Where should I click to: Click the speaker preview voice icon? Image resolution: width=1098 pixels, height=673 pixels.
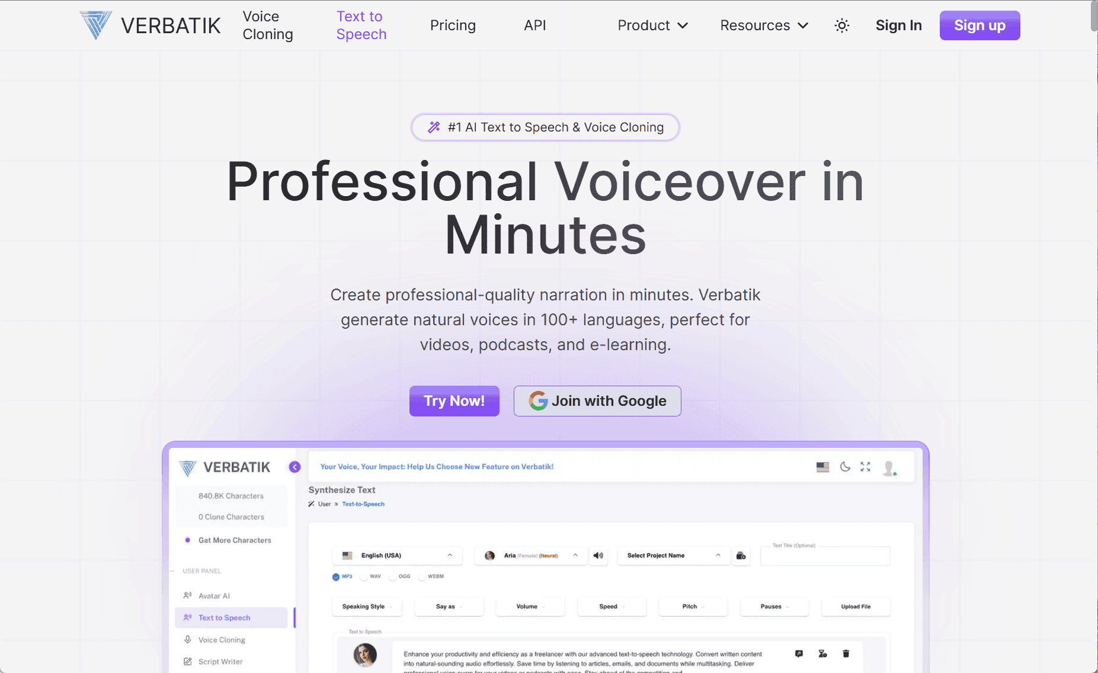click(598, 556)
